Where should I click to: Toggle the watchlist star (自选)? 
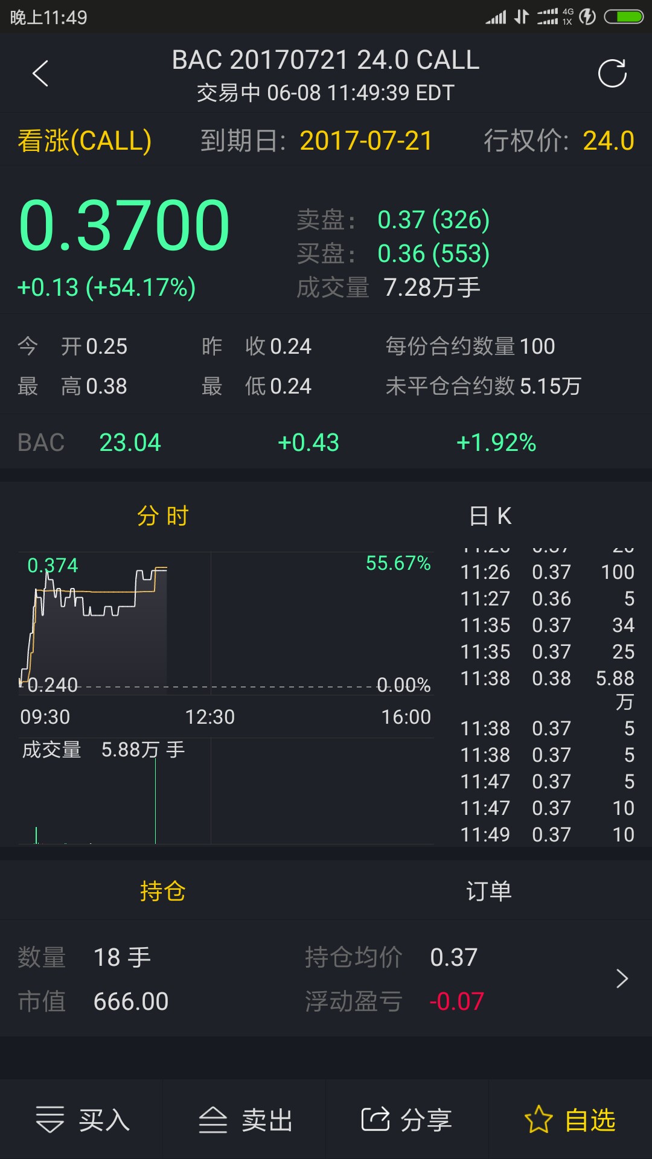tap(539, 1120)
